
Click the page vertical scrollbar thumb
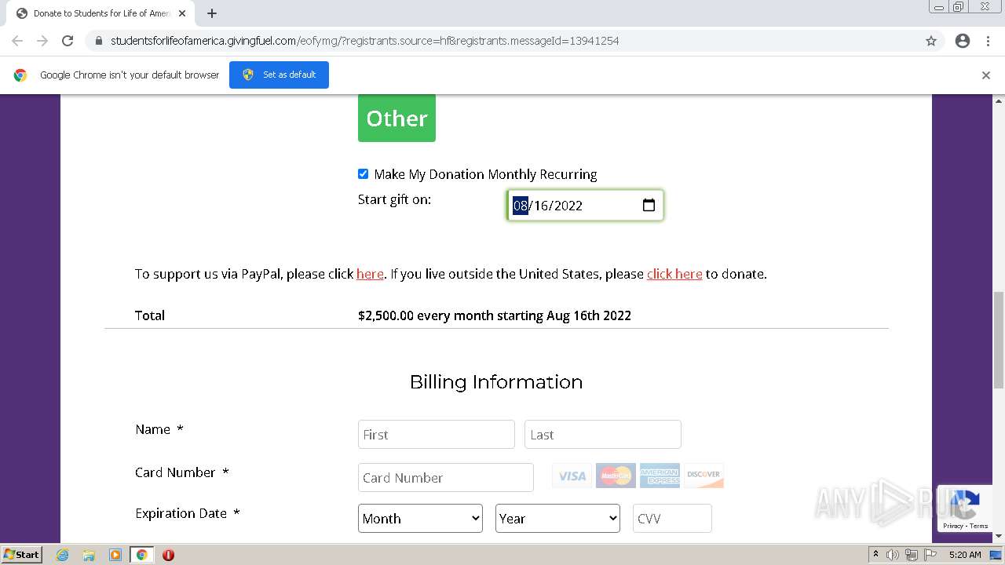(x=999, y=339)
